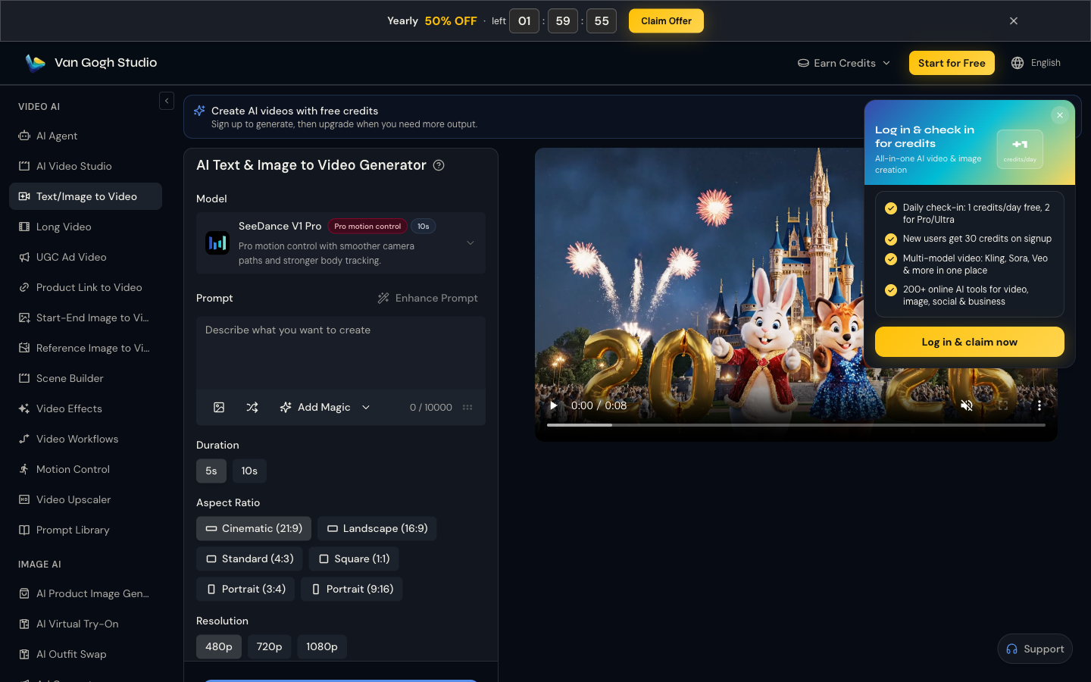
Task: Open the video more options menu
Action: [x=1039, y=405]
